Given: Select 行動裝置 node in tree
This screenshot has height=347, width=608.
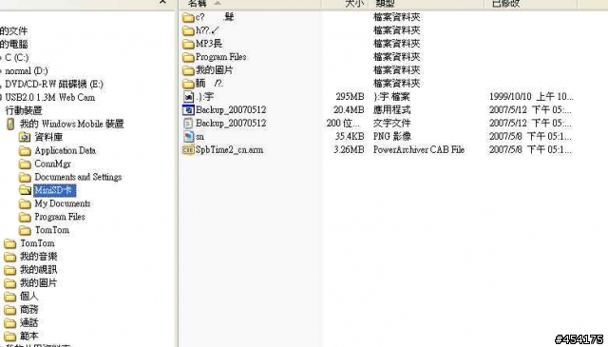Looking at the screenshot, I should (x=23, y=110).
